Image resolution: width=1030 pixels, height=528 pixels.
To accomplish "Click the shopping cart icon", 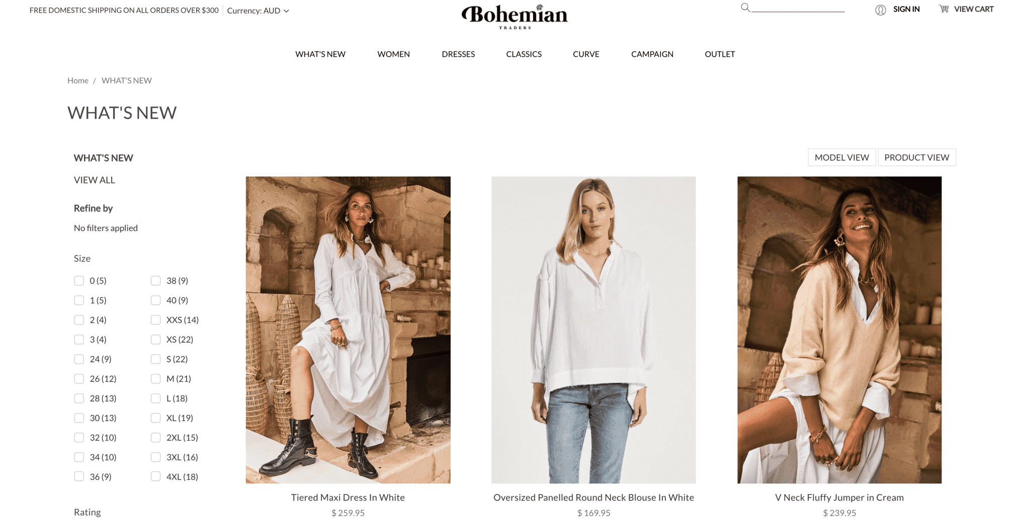I will click(x=944, y=9).
